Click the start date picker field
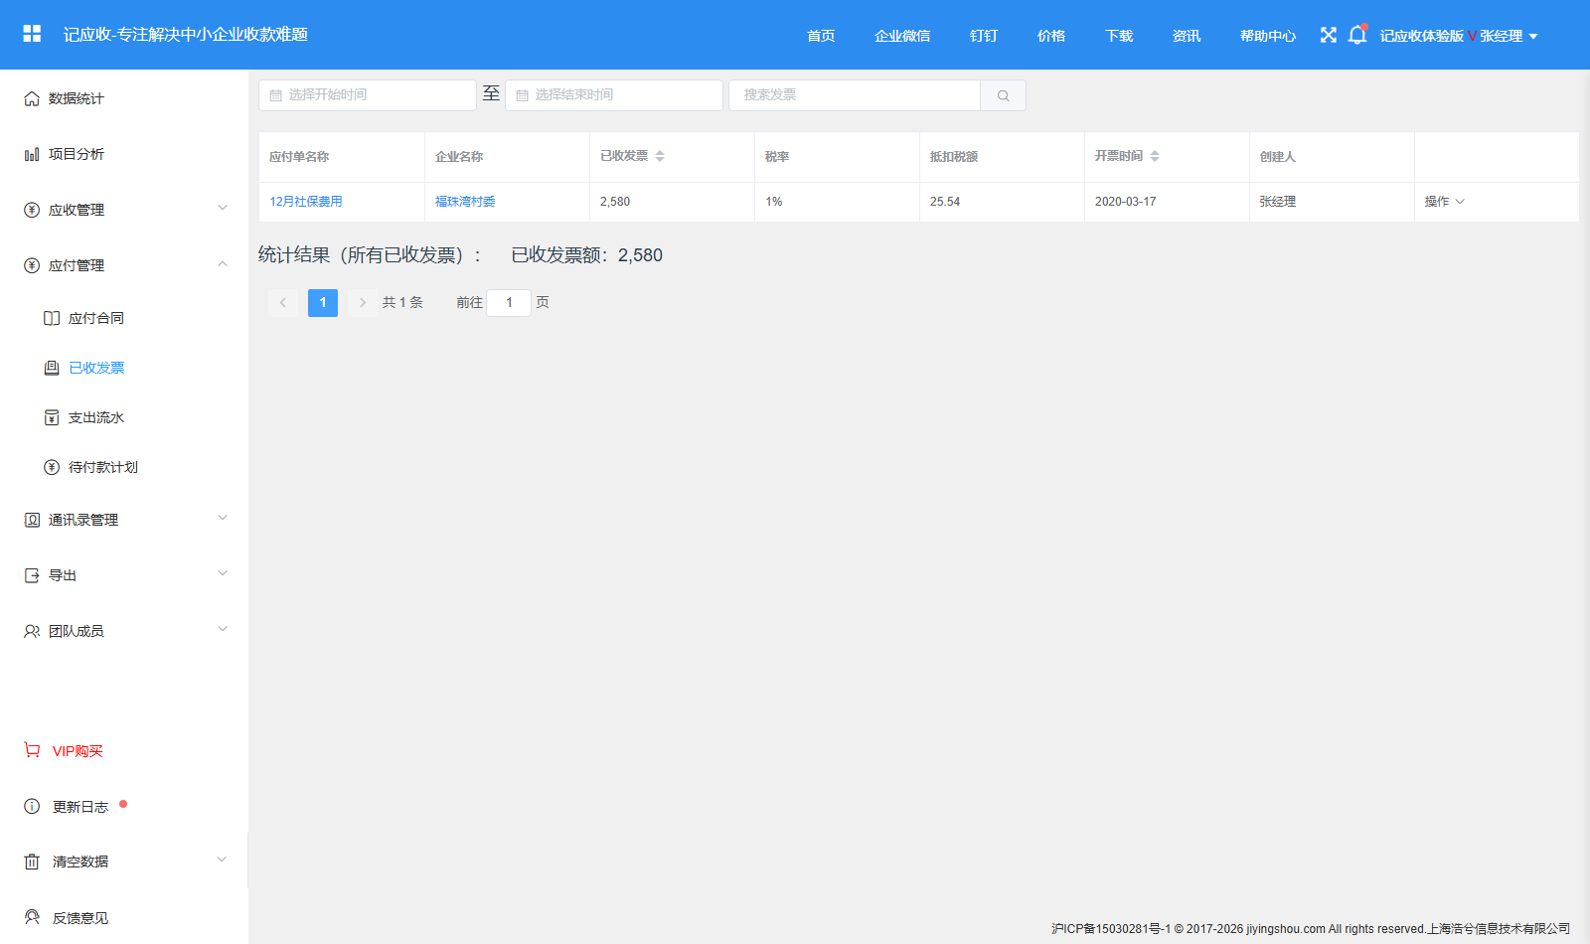This screenshot has width=1590, height=944. coord(368,95)
